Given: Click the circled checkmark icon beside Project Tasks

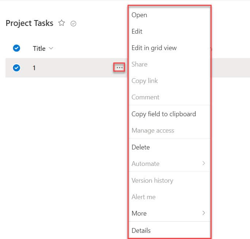Looking at the screenshot, I should pos(73,24).
